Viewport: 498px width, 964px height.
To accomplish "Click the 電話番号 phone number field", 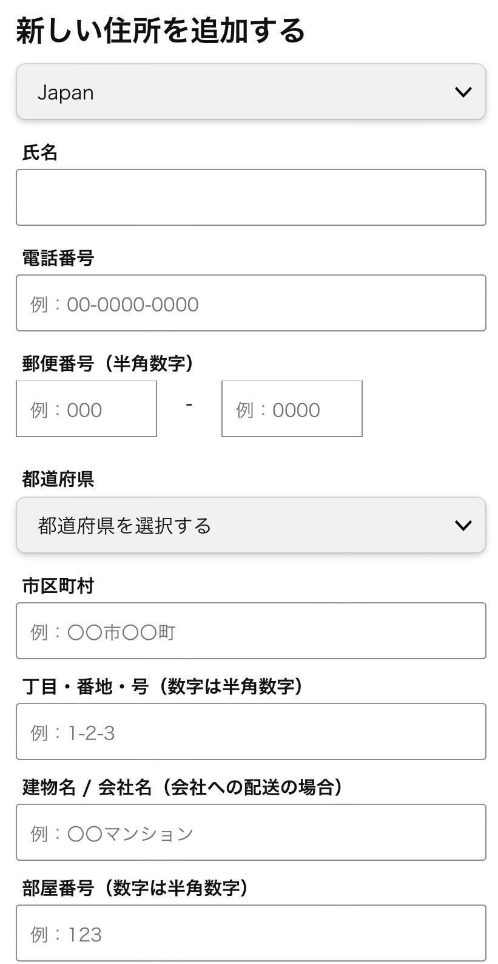I will pos(251,303).
